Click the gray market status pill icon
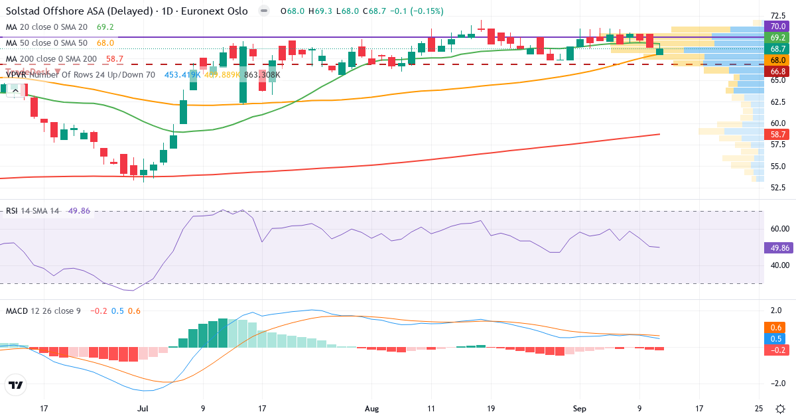 [x=264, y=11]
